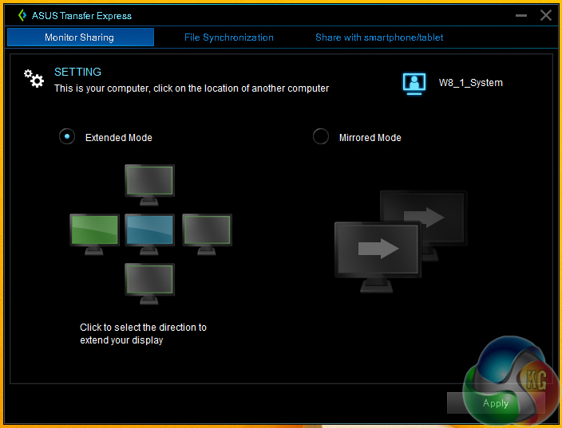Close the ASUS Transfer Express window

546,15
